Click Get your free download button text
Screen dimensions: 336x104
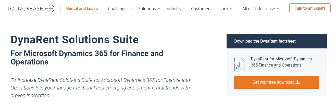[273, 82]
